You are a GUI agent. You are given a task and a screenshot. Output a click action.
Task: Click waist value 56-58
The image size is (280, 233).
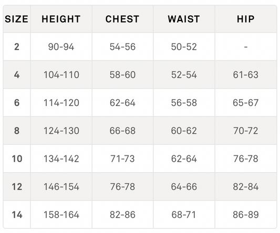click(x=184, y=102)
